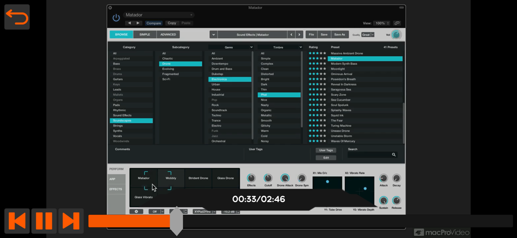Select Distorted in Timbre list

(x=279, y=74)
